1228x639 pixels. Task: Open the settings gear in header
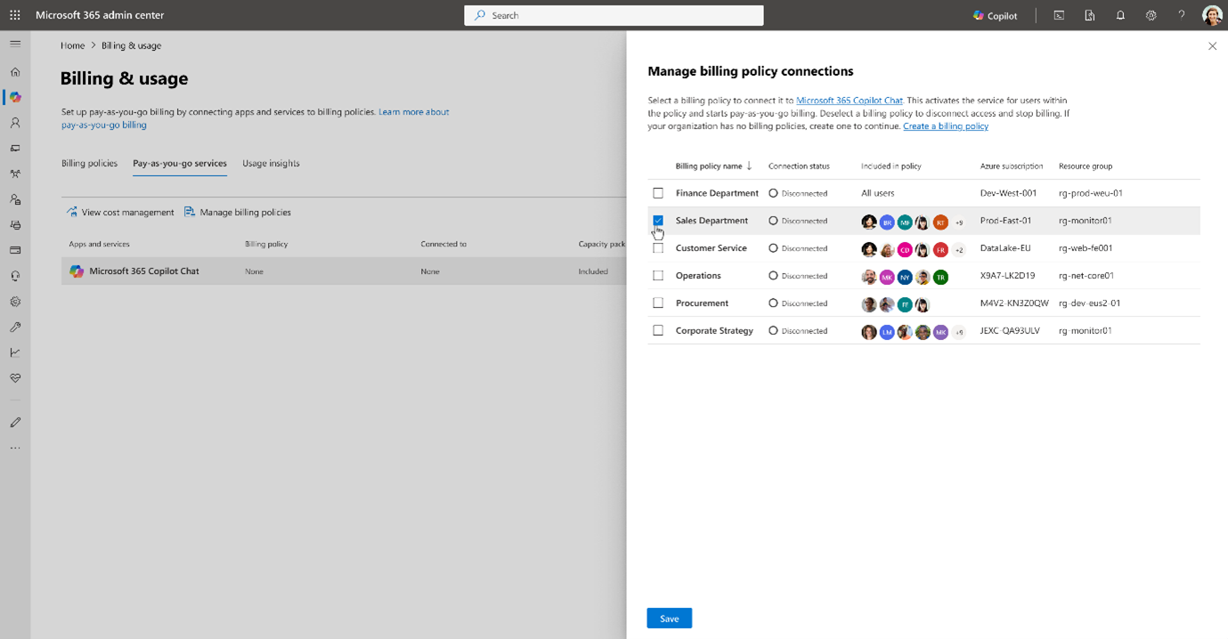(1151, 15)
